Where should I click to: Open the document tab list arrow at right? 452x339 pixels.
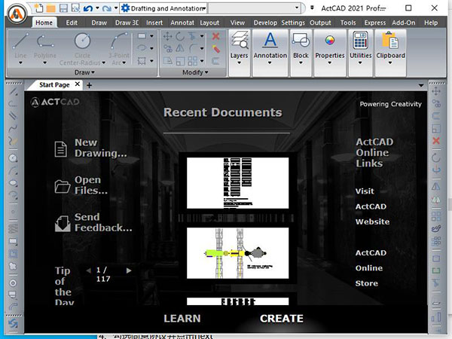pos(421,85)
